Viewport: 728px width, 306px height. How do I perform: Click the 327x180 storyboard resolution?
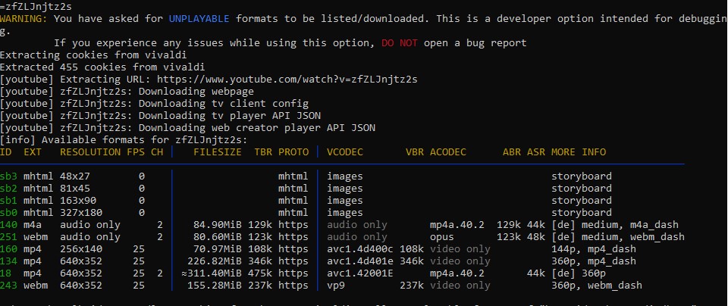coord(81,212)
